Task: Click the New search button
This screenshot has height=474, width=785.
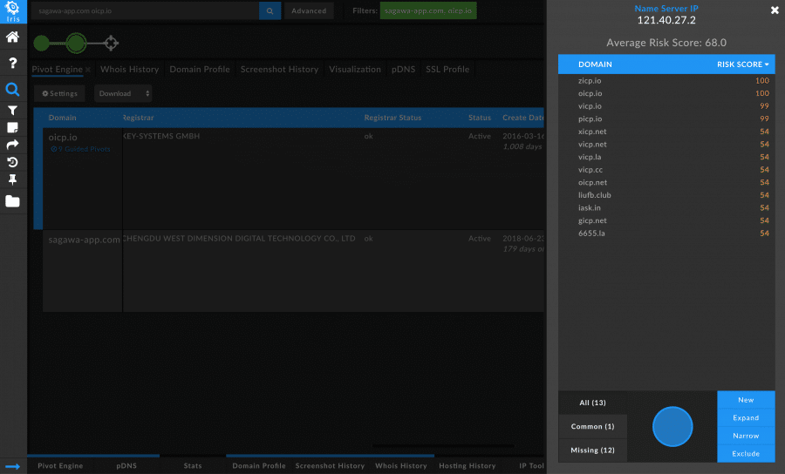Action: [746, 400]
